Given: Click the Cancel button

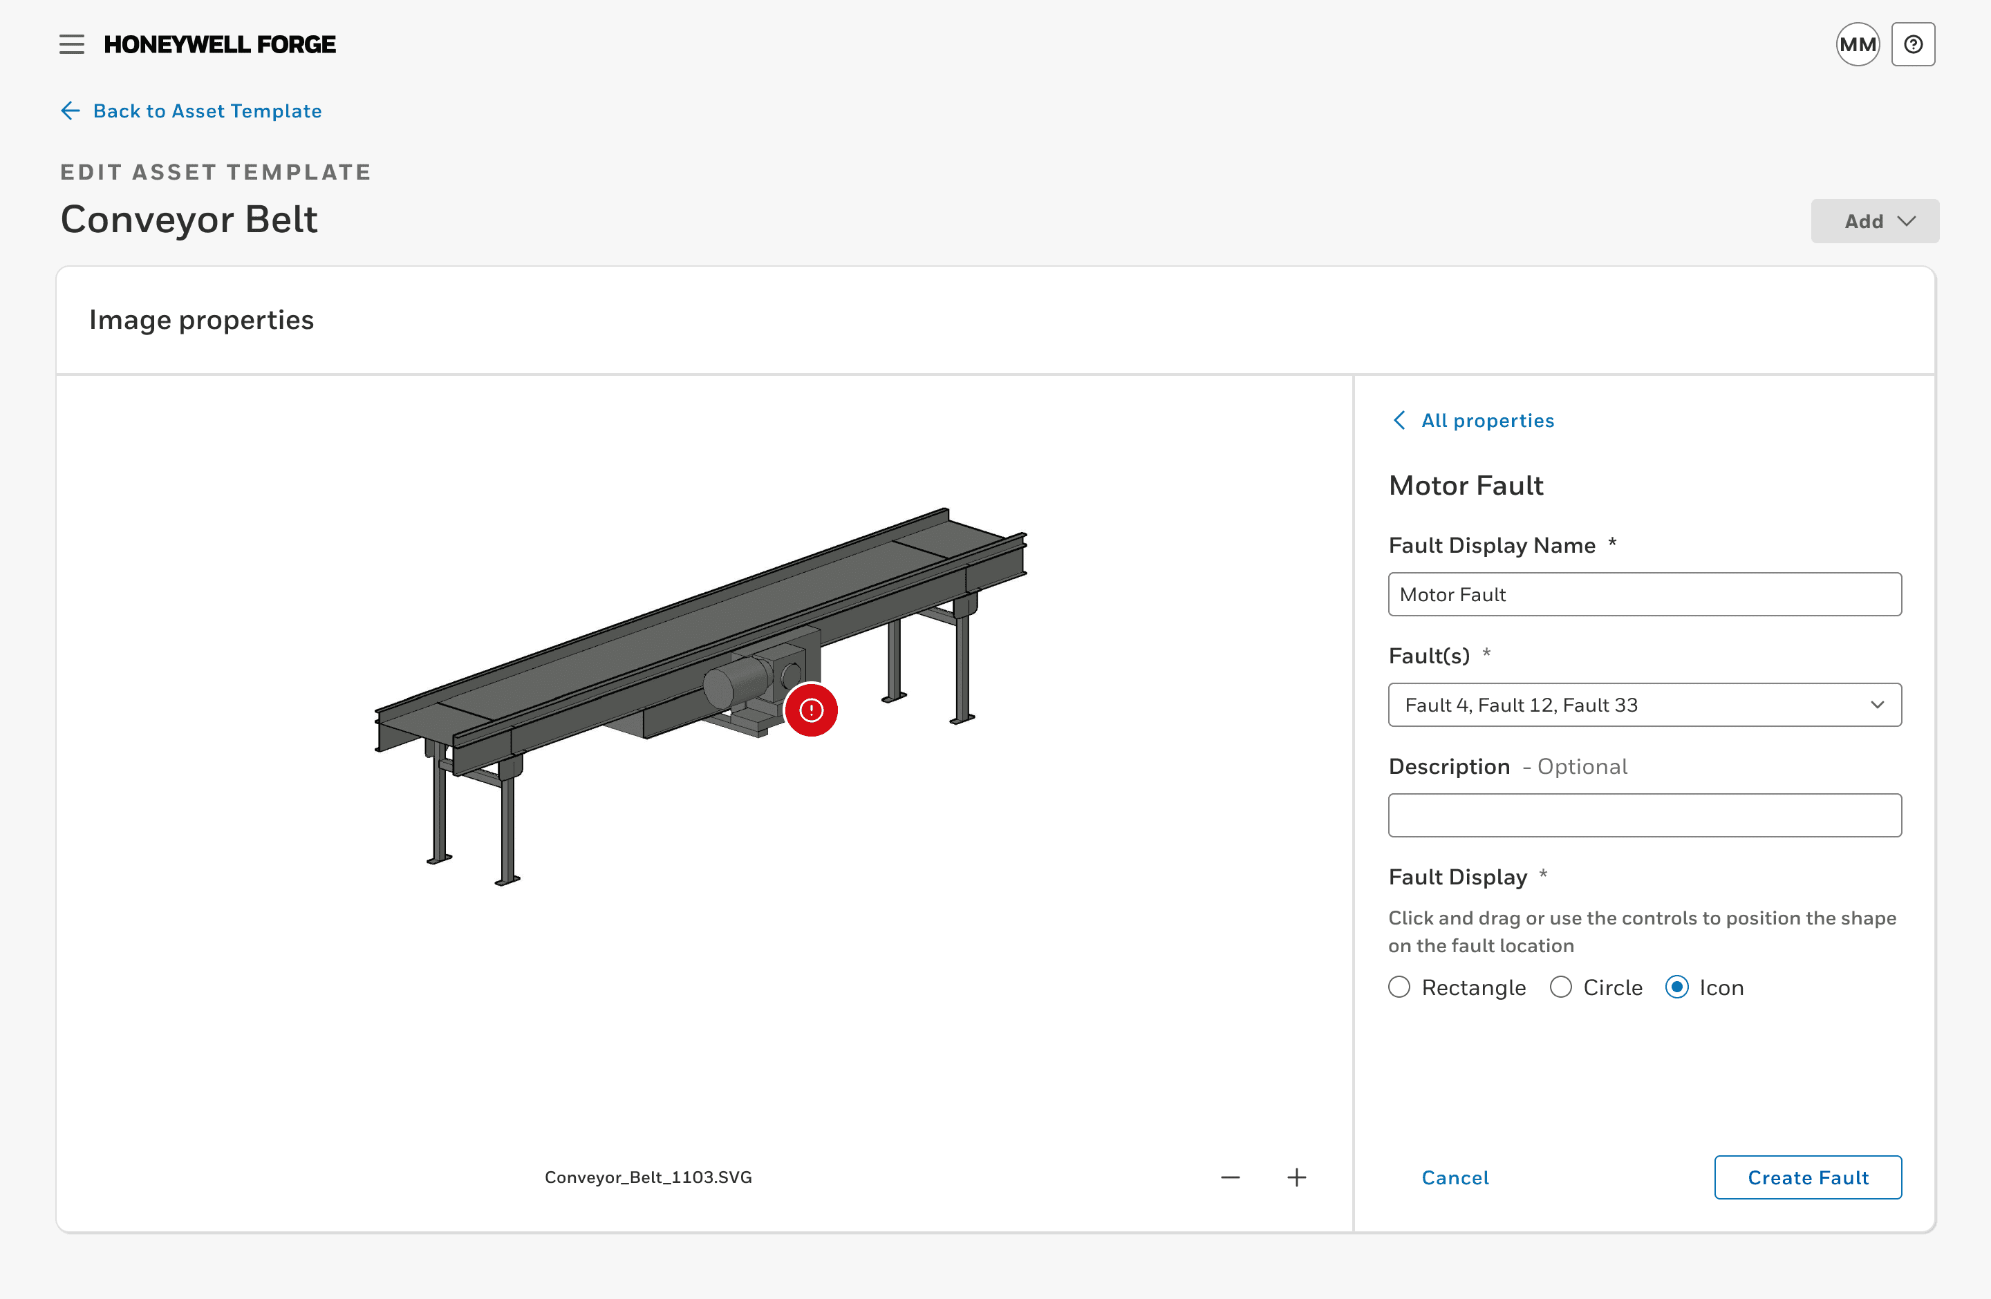Looking at the screenshot, I should pyautogui.click(x=1454, y=1176).
